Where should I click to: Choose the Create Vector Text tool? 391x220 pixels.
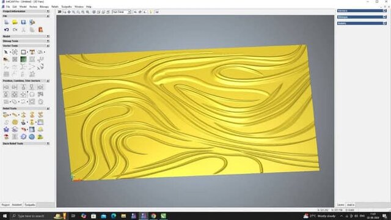[32, 52]
